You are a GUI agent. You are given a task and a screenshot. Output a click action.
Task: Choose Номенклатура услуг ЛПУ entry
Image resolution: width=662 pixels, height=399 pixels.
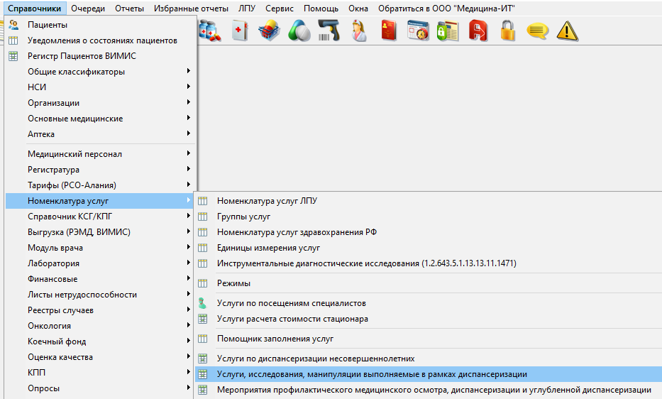tap(266, 201)
